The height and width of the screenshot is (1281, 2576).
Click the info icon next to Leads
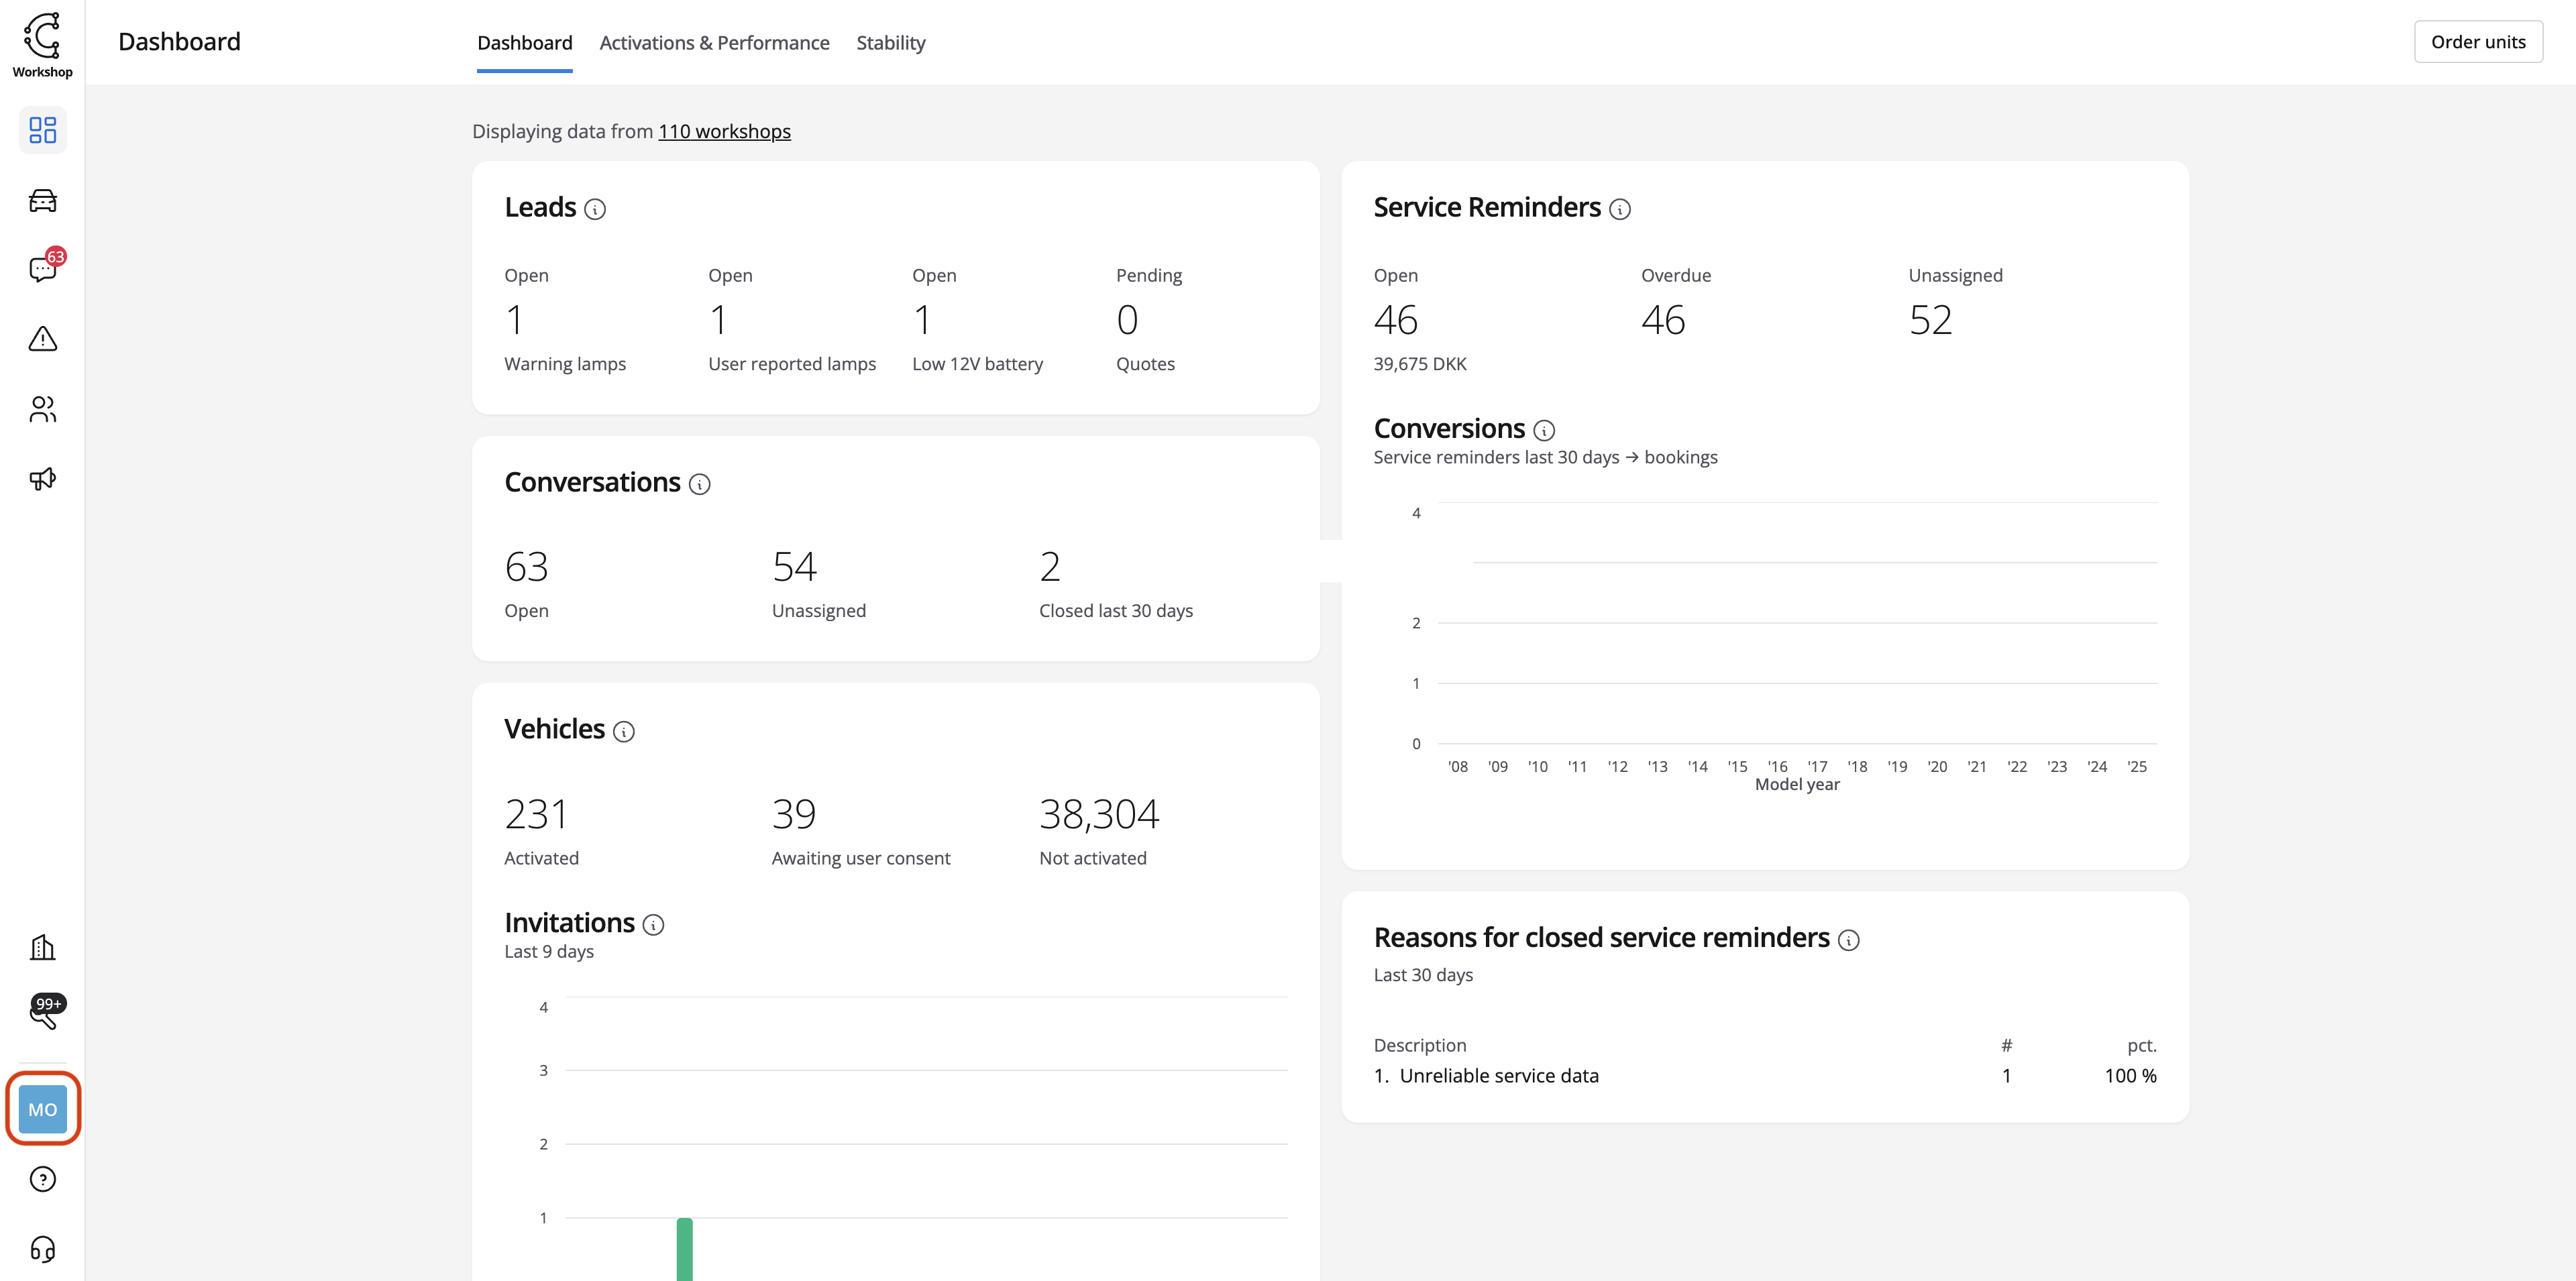[595, 209]
